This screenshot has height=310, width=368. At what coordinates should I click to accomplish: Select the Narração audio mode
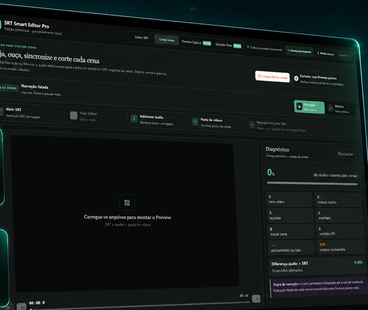click(309, 107)
